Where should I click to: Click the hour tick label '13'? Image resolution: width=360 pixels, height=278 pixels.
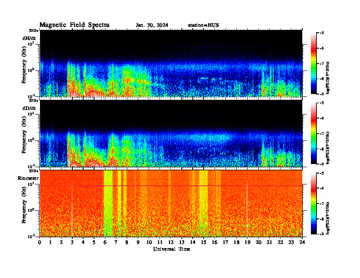[x=182, y=243]
